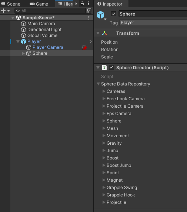Expand the Fps Camera property

[104, 114]
